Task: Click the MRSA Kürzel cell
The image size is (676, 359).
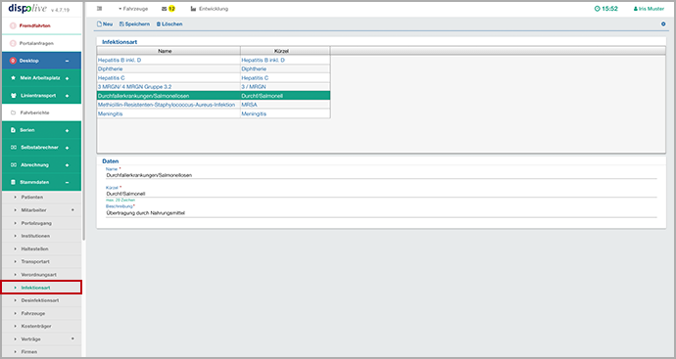Action: (285, 105)
